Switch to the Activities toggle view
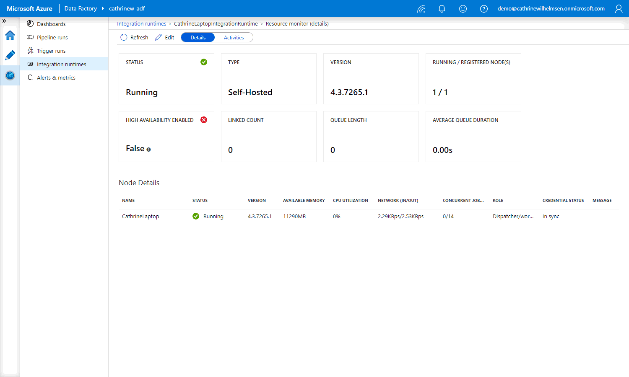This screenshot has height=377, width=629. point(234,38)
